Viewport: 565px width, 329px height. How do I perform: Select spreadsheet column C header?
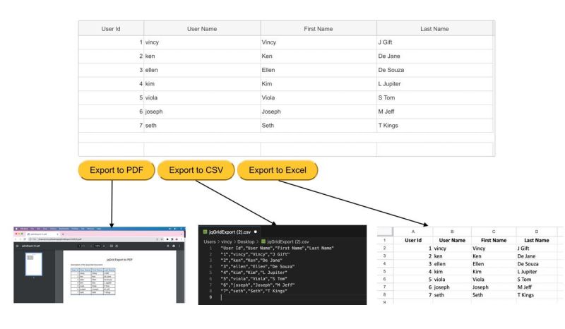coord(494,232)
